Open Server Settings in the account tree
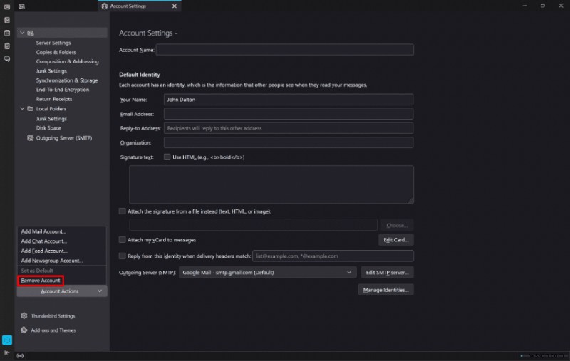The image size is (570, 361). [x=53, y=43]
